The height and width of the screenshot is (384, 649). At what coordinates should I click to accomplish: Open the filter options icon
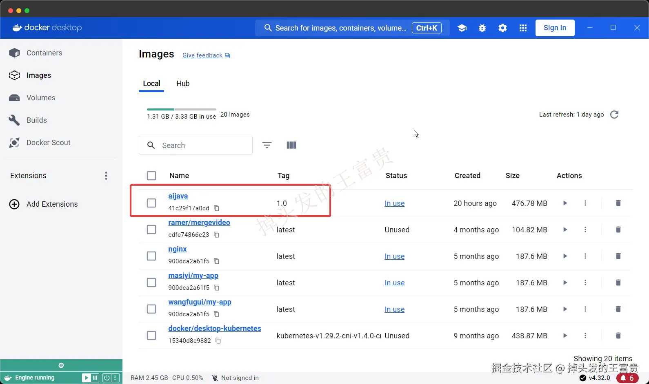(x=267, y=145)
